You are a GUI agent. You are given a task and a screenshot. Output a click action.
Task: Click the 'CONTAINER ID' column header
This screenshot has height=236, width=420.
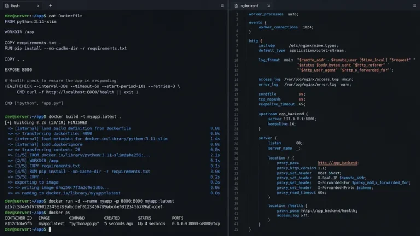point(18,218)
